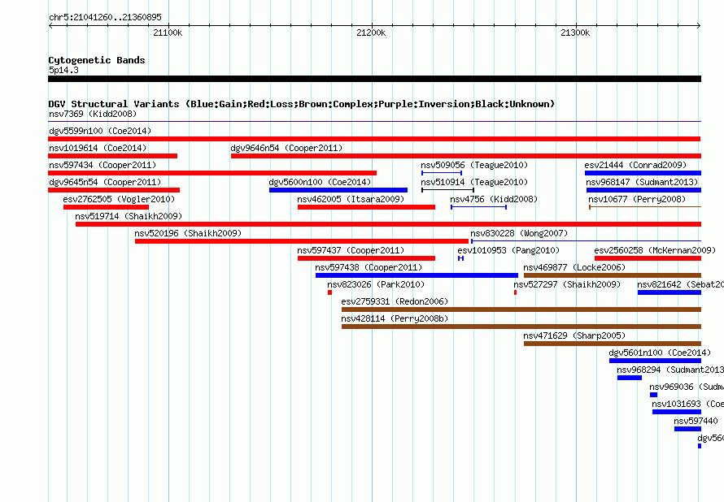The image size is (724, 502).
Task: Open esv2560258 (McKernan2009) label
Action: click(x=655, y=250)
